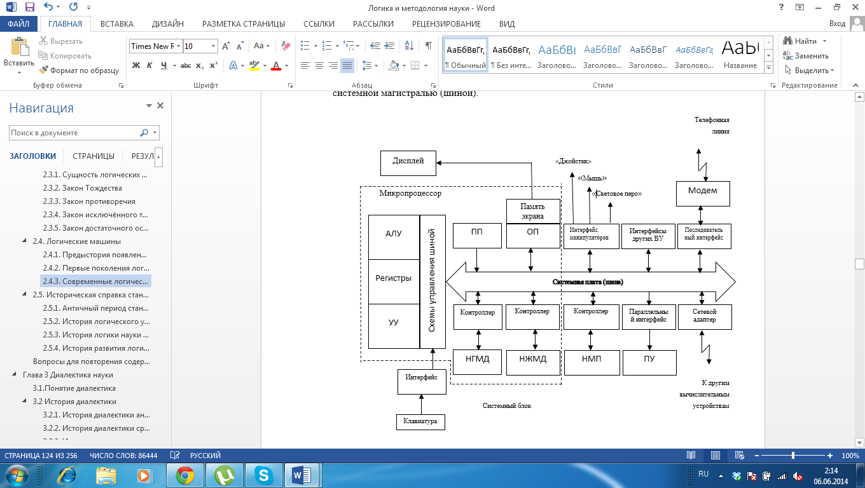The height and width of the screenshot is (488, 865).
Task: Sort text with the A-Я icon
Action: click(410, 46)
